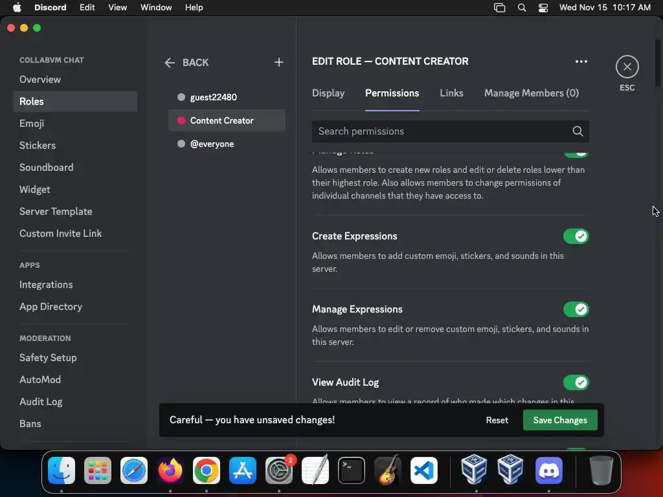Open the View menu in menu bar
Viewport: 663px width, 497px height.
118,8
